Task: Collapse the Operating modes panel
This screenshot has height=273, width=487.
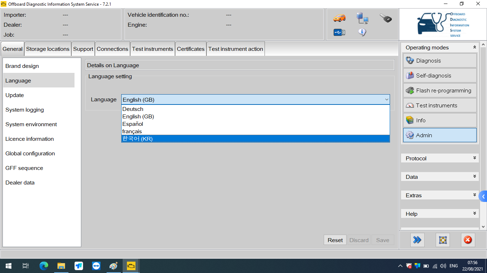Action: pos(474,47)
